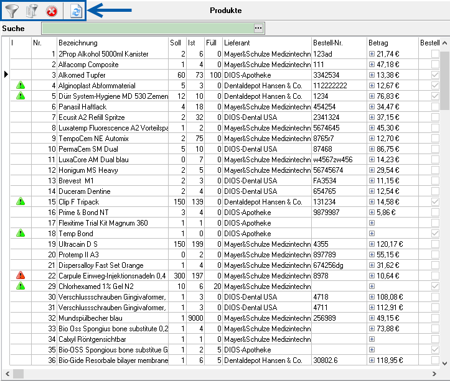This screenshot has width=450, height=381.
Task: Select the row Prime & Bond NT
Action: pos(225,213)
